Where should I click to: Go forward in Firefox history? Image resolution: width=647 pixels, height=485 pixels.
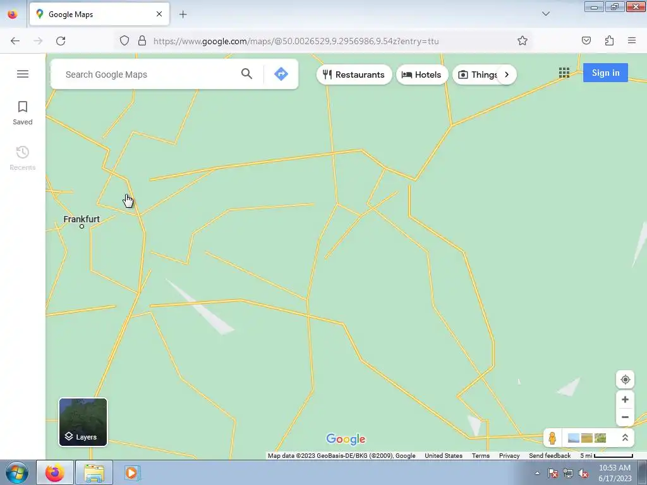[x=38, y=41]
